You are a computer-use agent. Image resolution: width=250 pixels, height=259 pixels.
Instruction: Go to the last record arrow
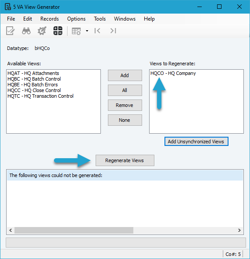point(113,31)
